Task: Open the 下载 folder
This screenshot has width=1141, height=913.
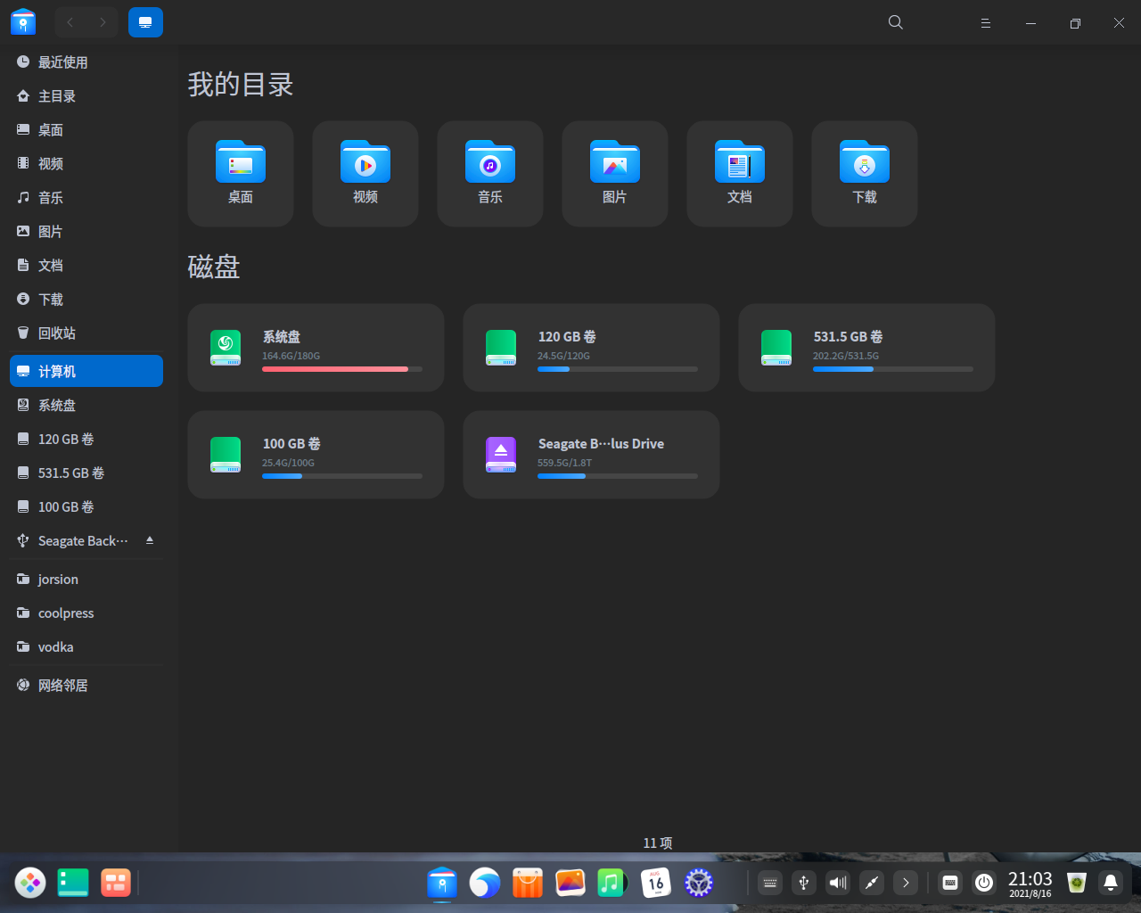Action: pos(865,173)
